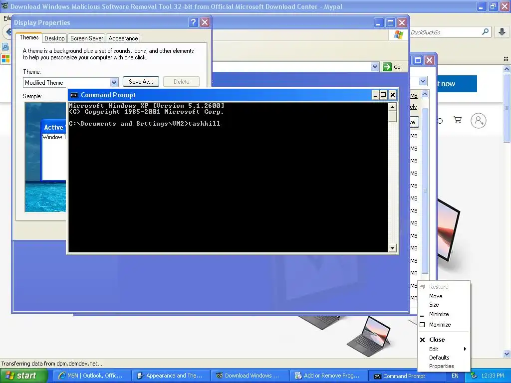The height and width of the screenshot is (383, 511).
Task: Click the green Go arrow button
Action: tap(387, 67)
